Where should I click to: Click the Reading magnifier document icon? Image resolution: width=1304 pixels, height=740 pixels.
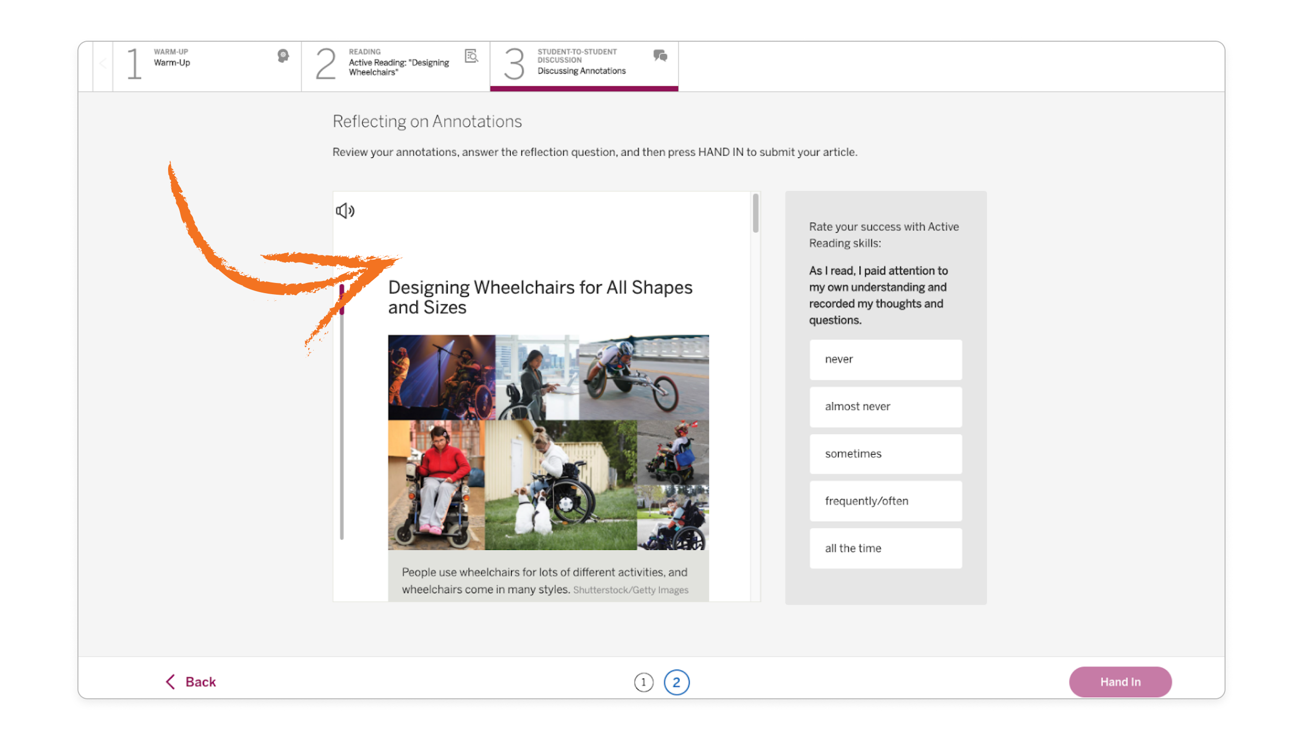[471, 56]
